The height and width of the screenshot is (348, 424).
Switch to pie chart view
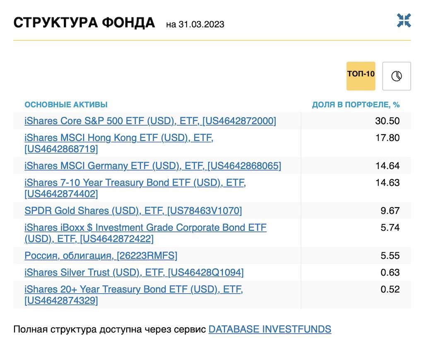[396, 76]
